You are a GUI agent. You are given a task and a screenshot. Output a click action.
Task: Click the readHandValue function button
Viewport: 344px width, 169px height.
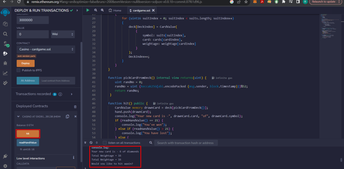point(28,143)
